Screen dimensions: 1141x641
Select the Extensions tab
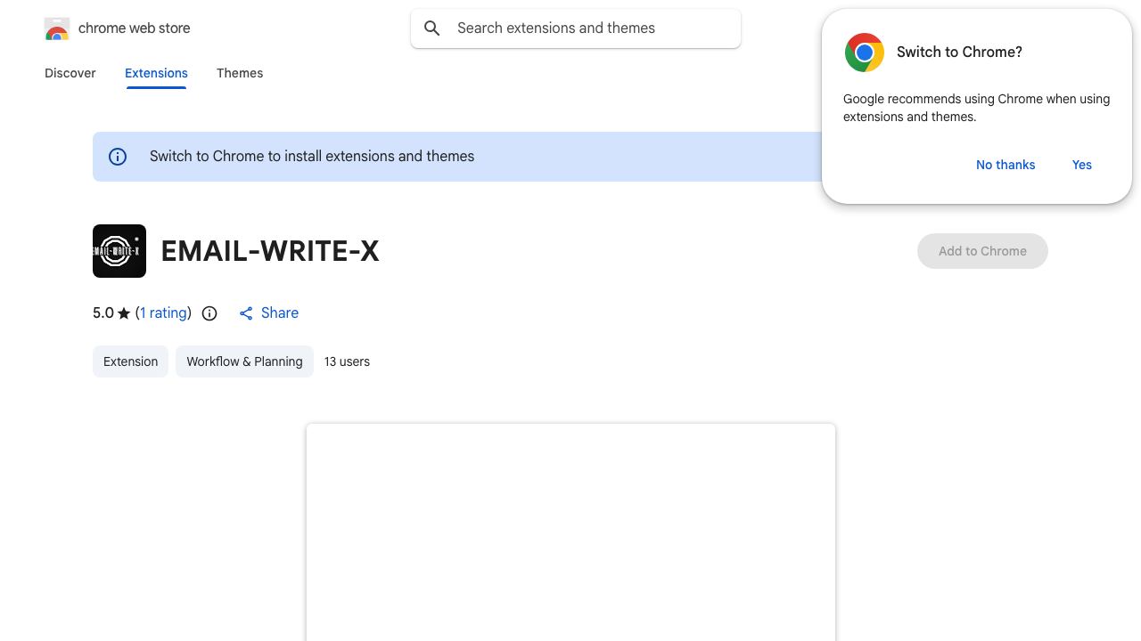tap(156, 73)
